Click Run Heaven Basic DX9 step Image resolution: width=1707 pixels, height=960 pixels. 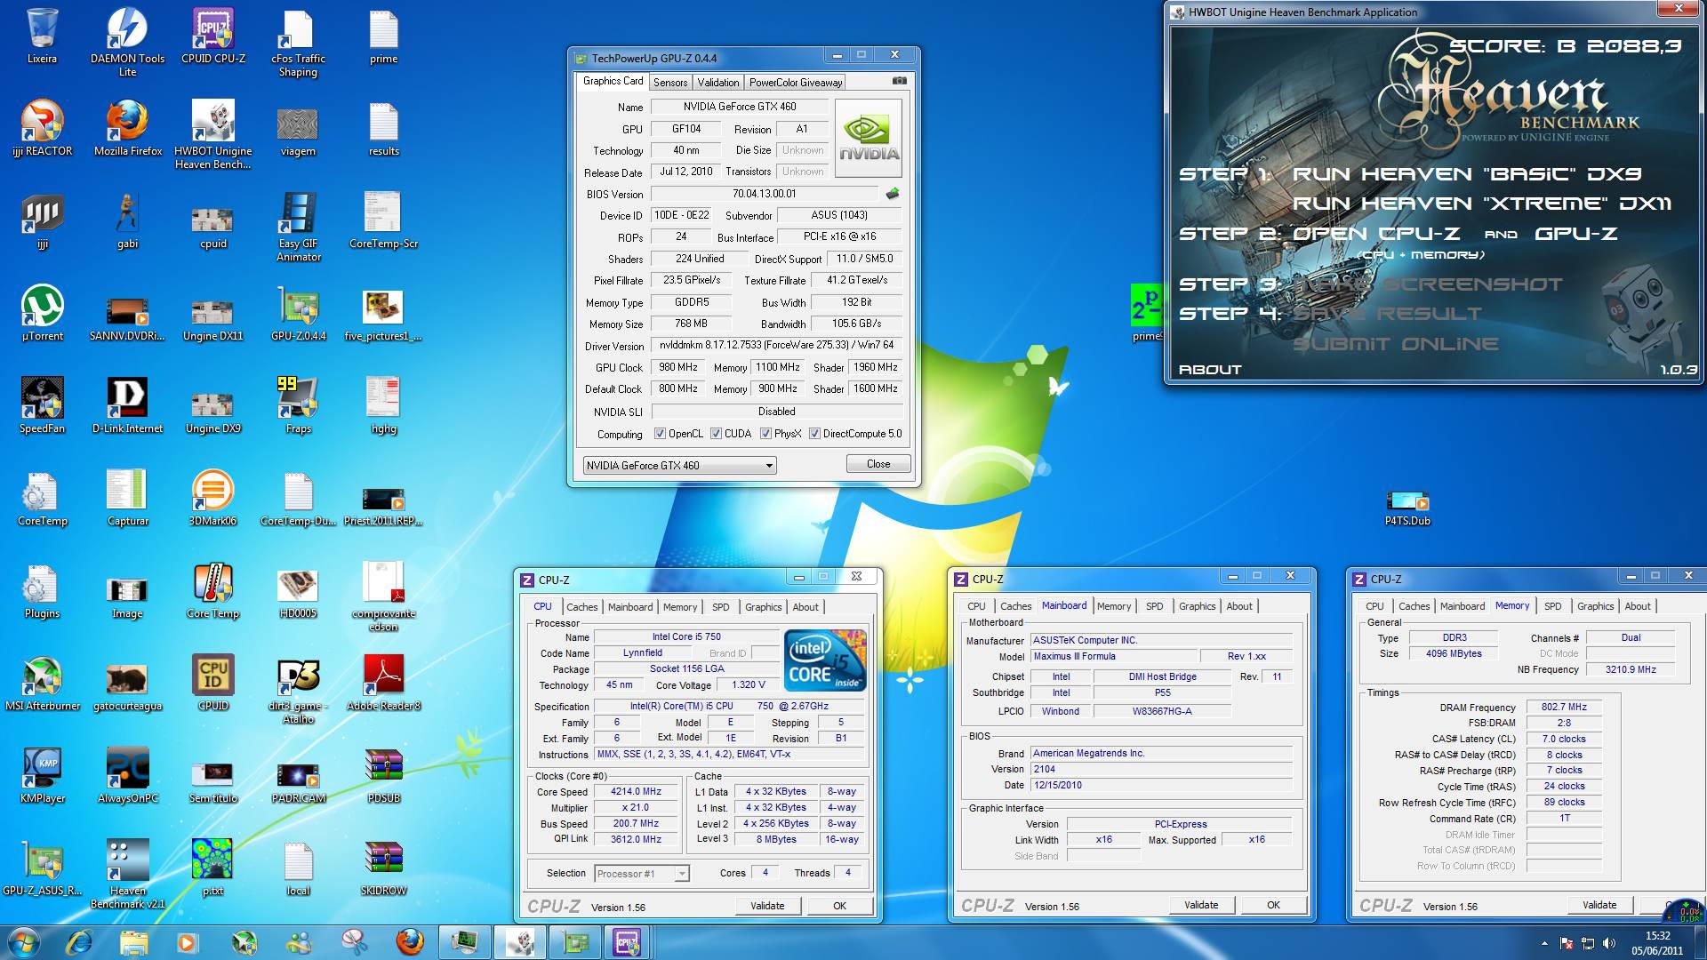click(1467, 174)
